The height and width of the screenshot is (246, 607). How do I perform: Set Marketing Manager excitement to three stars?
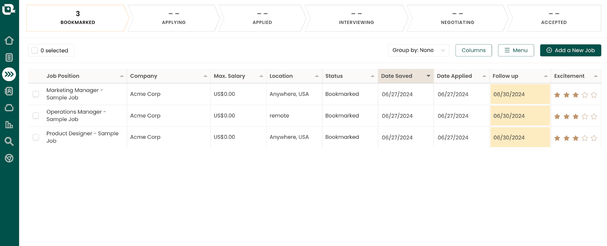point(576,95)
